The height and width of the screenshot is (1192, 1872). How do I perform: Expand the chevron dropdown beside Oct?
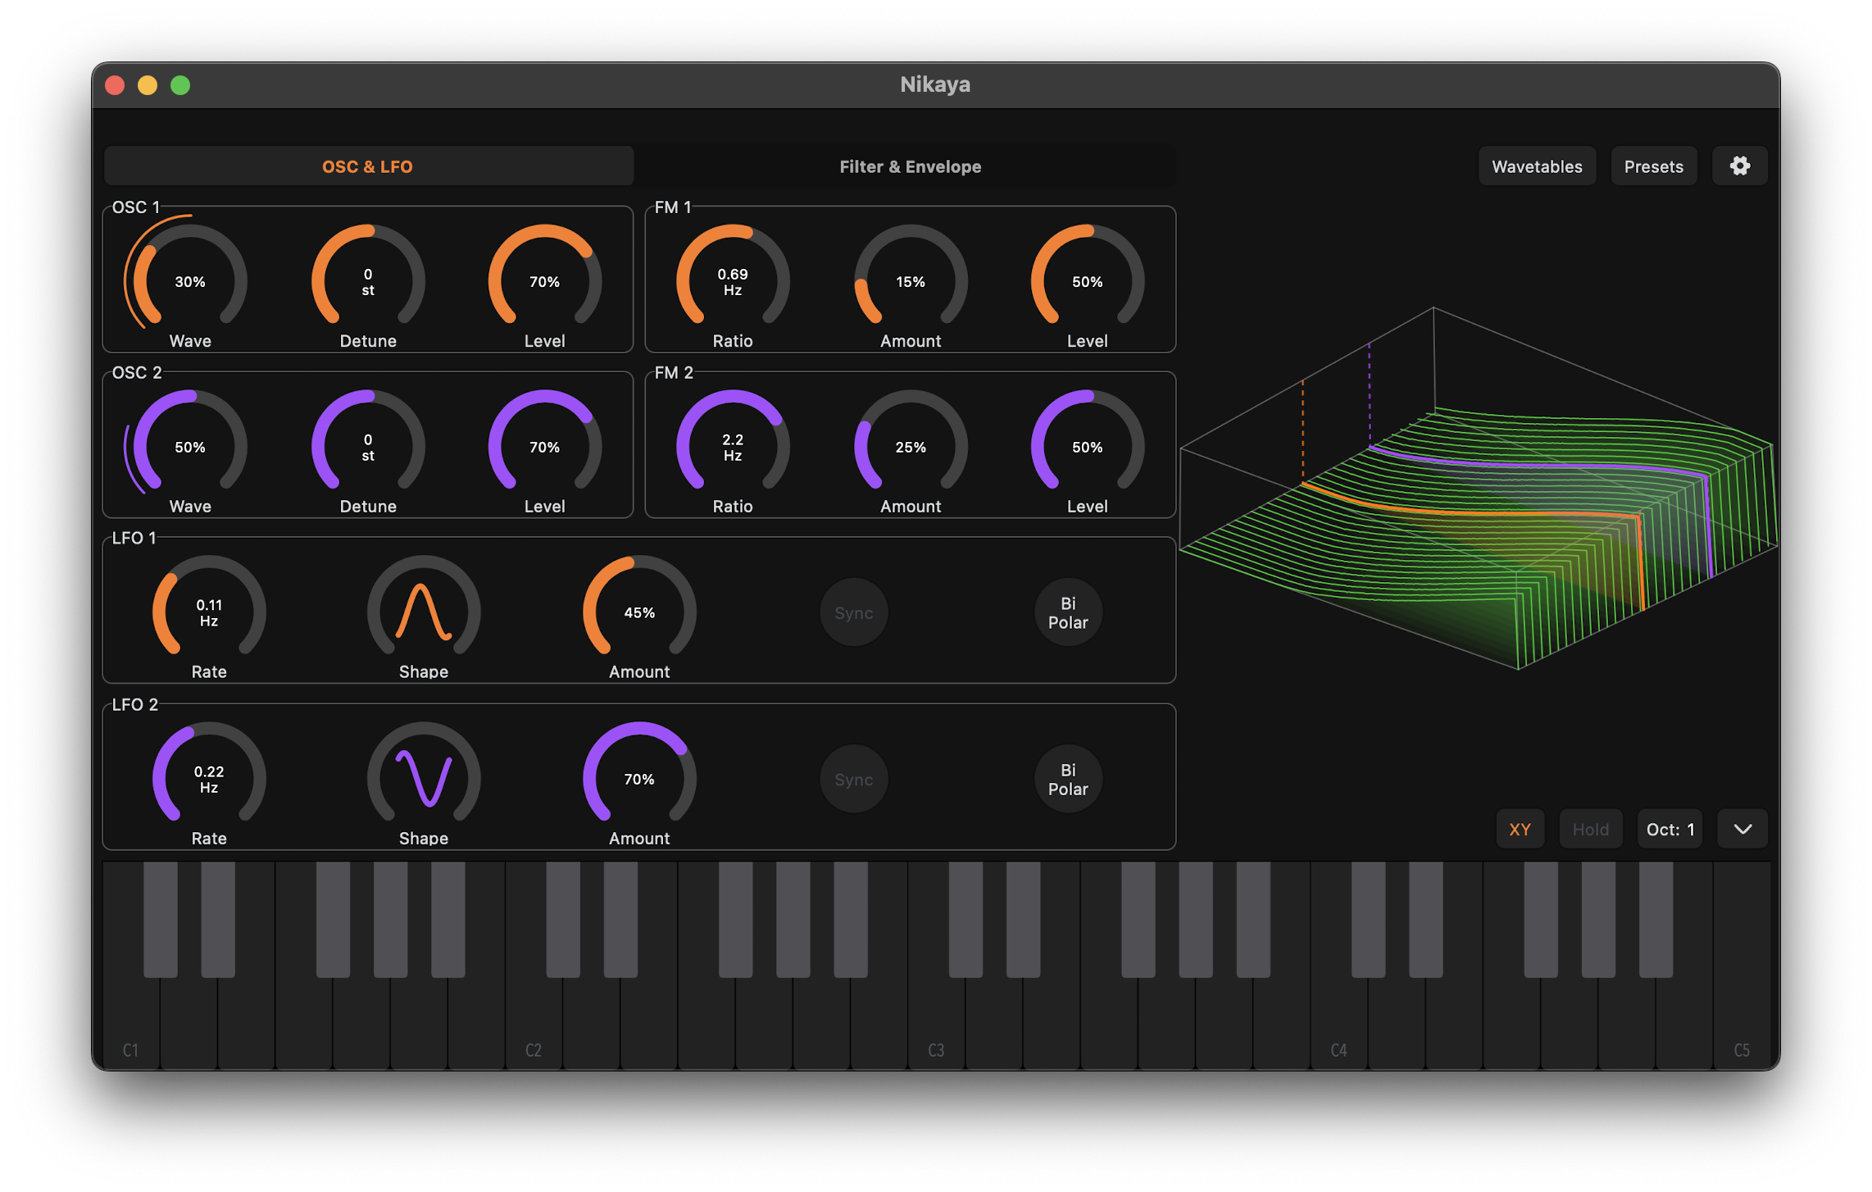(1743, 829)
